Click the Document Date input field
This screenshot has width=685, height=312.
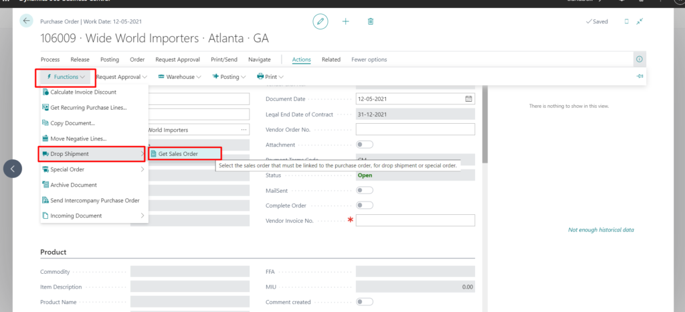[415, 99]
